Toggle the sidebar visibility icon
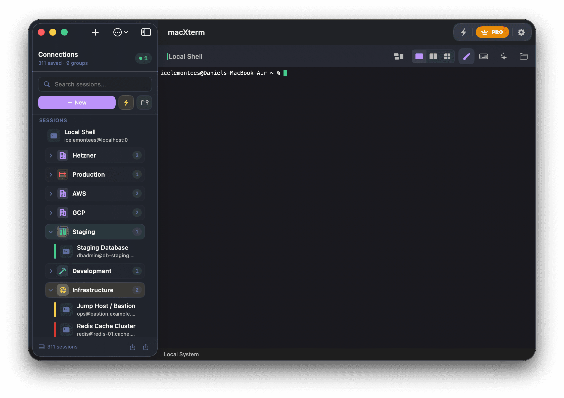The image size is (564, 398). [146, 32]
